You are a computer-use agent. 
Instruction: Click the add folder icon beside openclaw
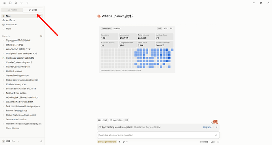pos(127,120)
